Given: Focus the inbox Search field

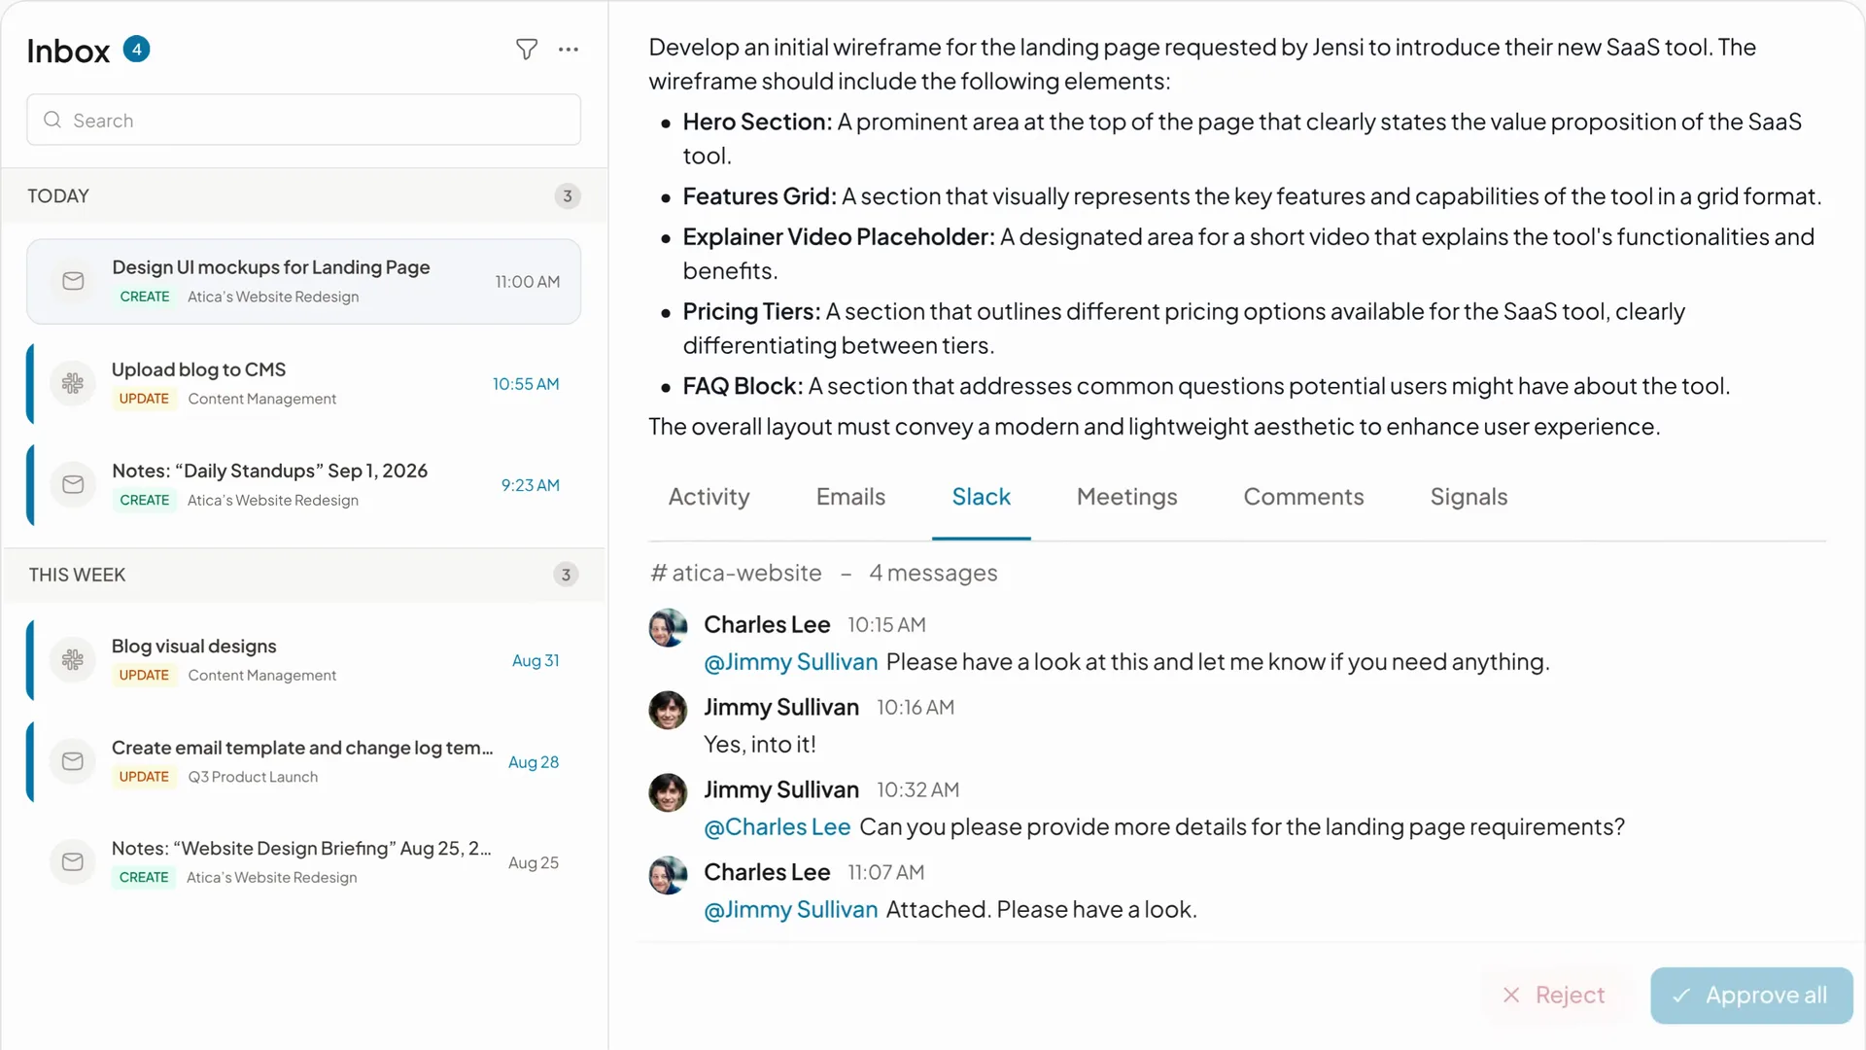Looking at the screenshot, I should click(x=303, y=120).
